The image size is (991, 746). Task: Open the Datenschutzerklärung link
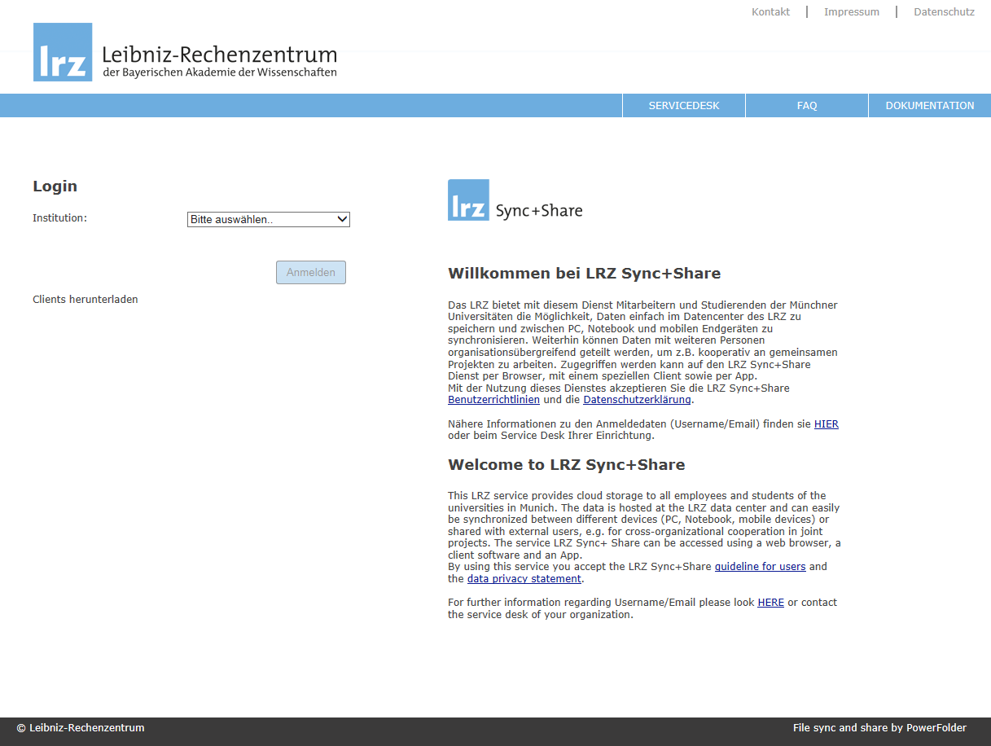pos(637,400)
